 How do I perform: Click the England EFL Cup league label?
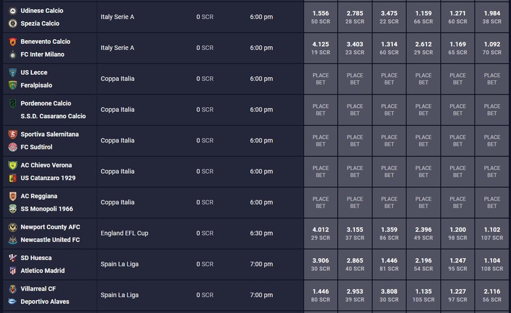coord(125,233)
